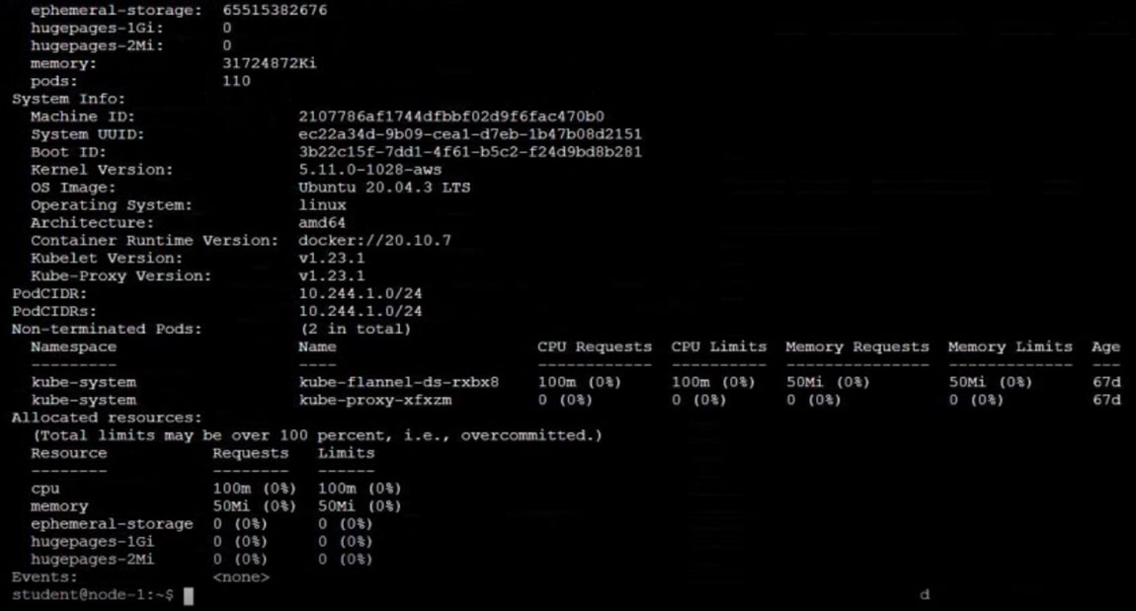This screenshot has width=1136, height=611.
Task: Click the Memory Limits column header
Action: tap(1010, 346)
